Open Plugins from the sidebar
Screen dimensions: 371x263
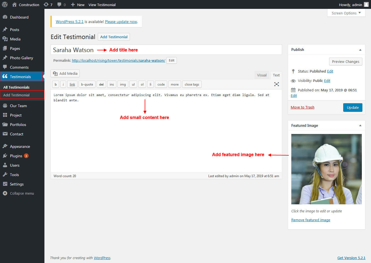(16, 156)
